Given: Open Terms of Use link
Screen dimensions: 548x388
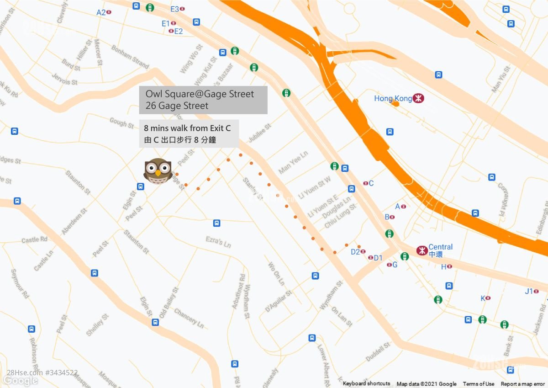Looking at the screenshot, I should (x=479, y=384).
